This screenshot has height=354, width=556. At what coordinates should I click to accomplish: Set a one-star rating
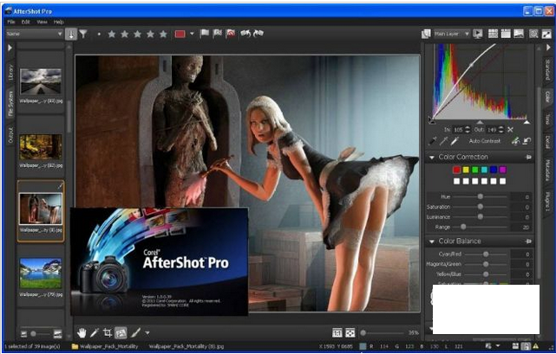click(112, 34)
